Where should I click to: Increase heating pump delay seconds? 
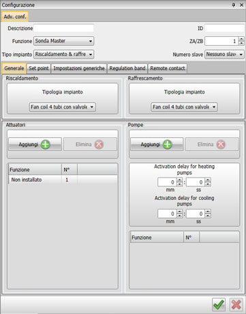coord(208,180)
